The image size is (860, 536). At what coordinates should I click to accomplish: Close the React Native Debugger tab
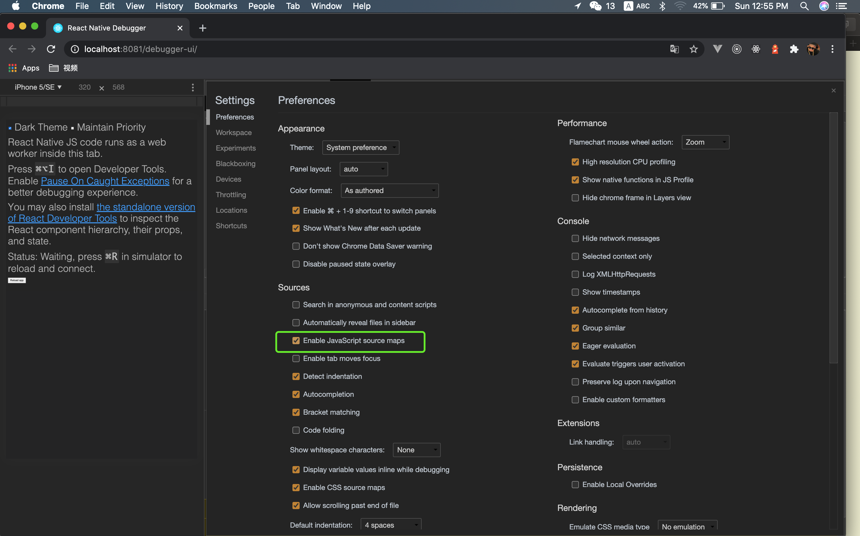pos(180,28)
